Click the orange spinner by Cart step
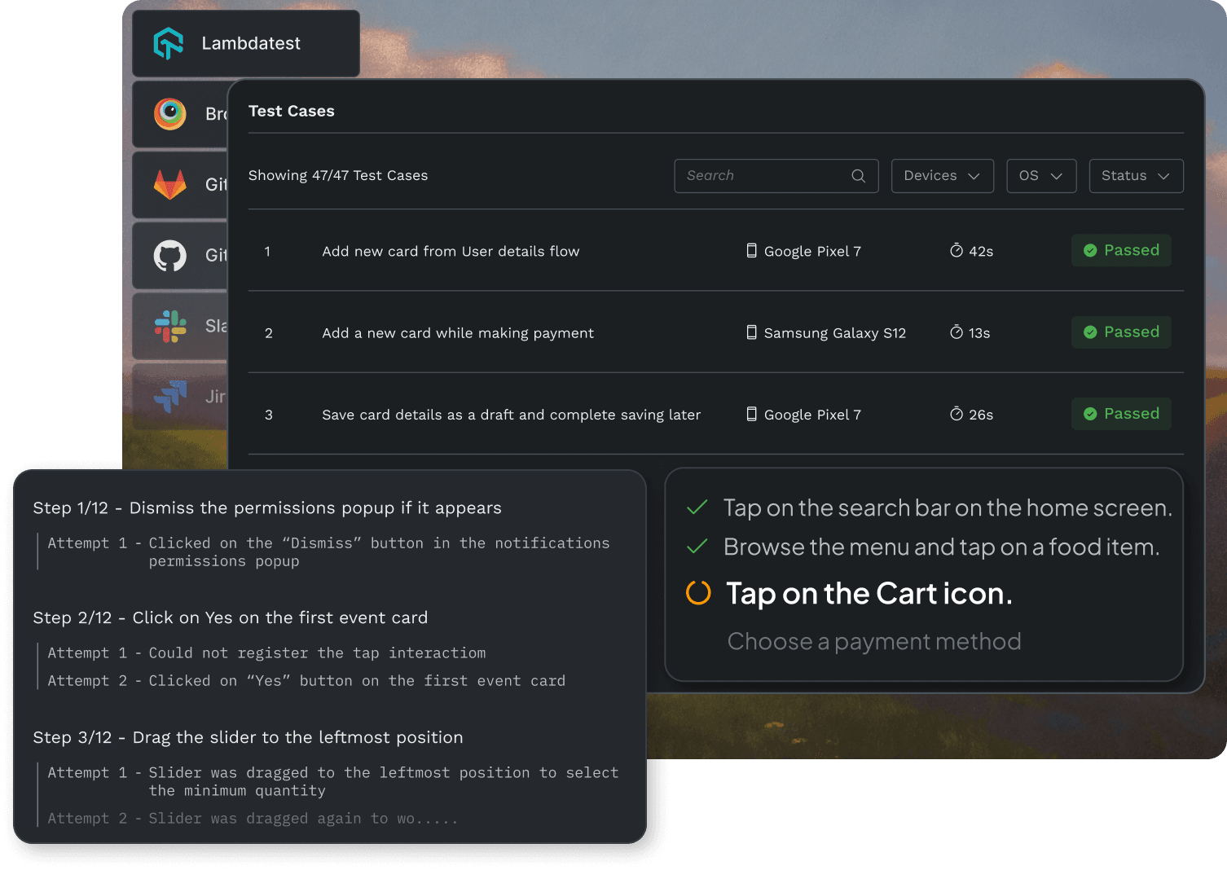This screenshot has width=1227, height=870. click(698, 593)
